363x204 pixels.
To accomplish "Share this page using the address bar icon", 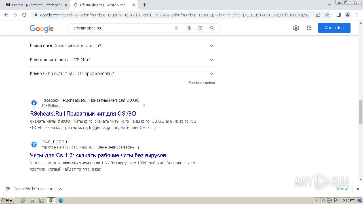I will click(318, 15).
